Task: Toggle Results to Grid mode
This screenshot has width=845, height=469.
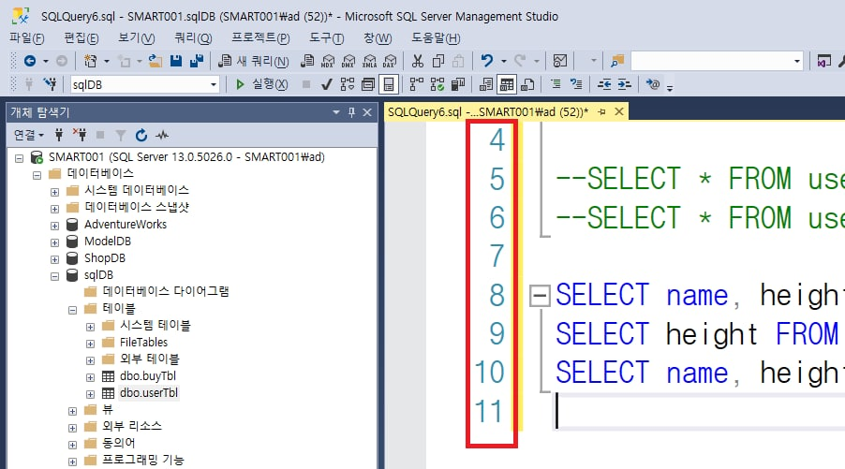Action: 507,84
